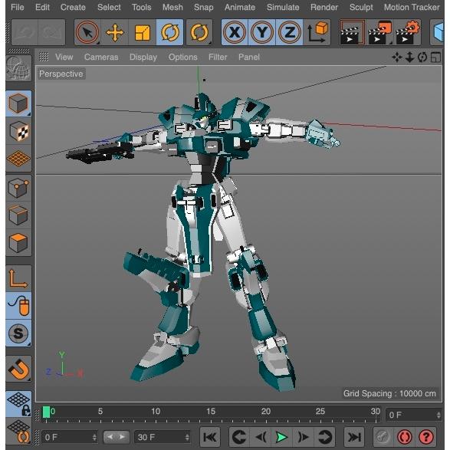This screenshot has height=450, width=450.
Task: Switch to Points mode
Action: point(18,188)
